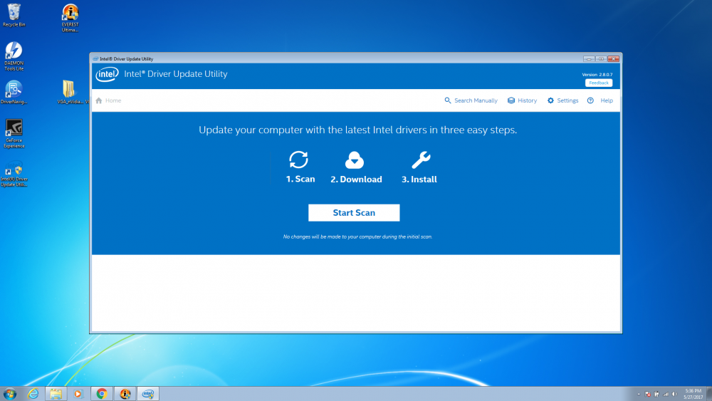Click the '3. Install' step label
This screenshot has height=401, width=712.
419,179
